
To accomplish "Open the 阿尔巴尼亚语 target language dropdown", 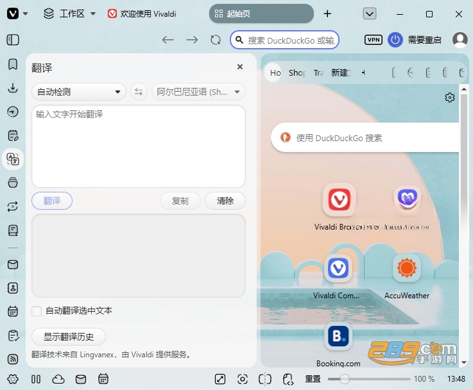I will [198, 92].
